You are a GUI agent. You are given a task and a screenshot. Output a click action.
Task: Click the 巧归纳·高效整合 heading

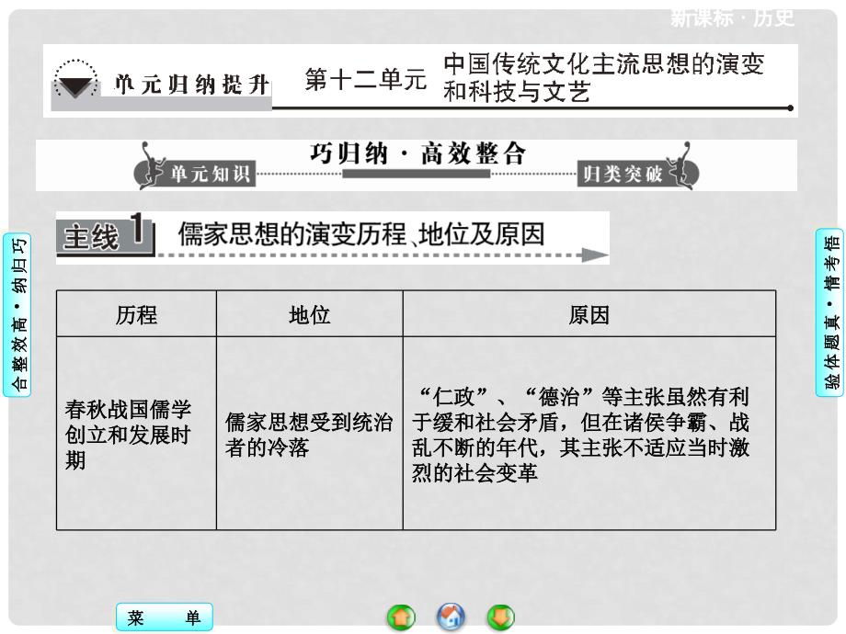pos(417,154)
